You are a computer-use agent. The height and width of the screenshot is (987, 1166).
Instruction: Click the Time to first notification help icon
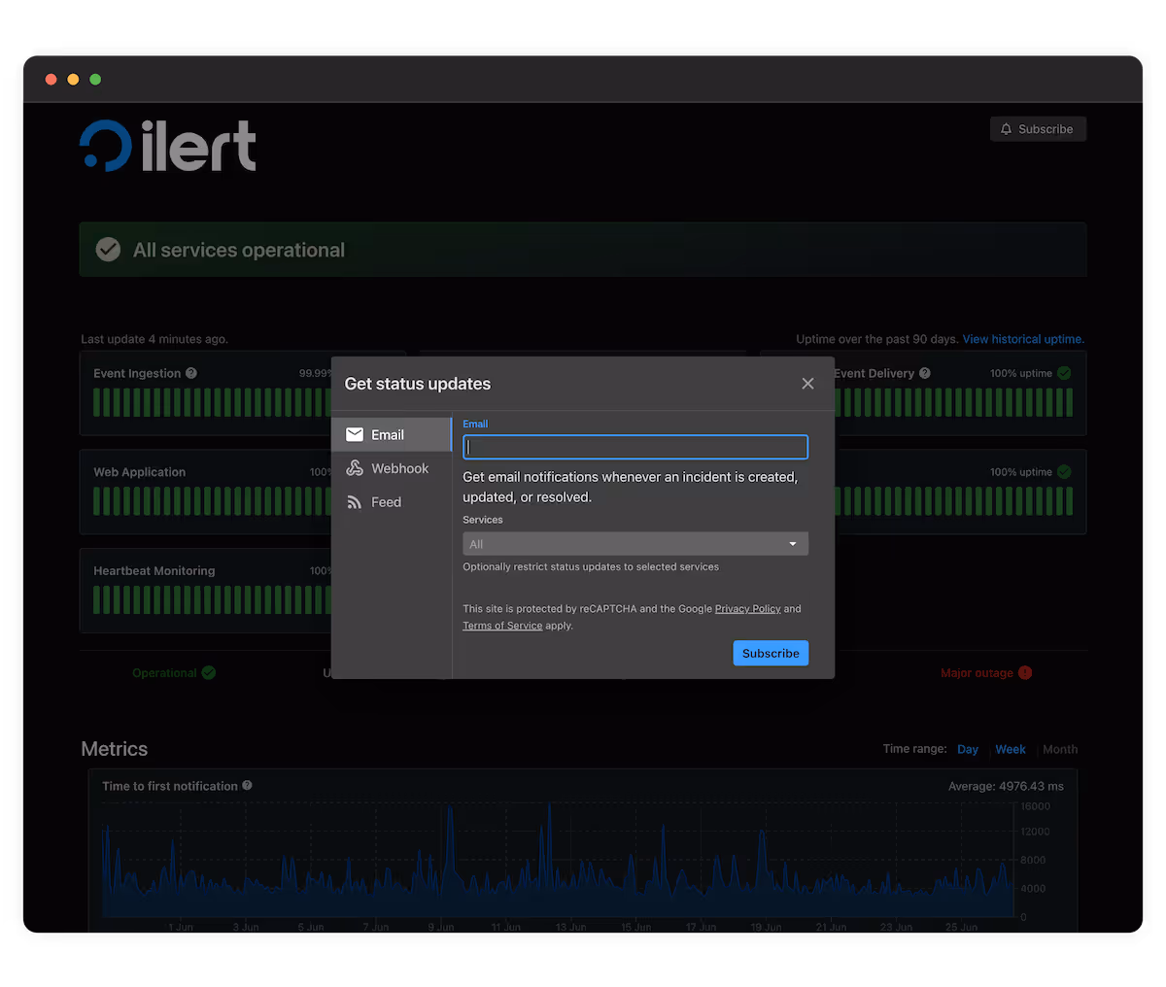click(246, 786)
